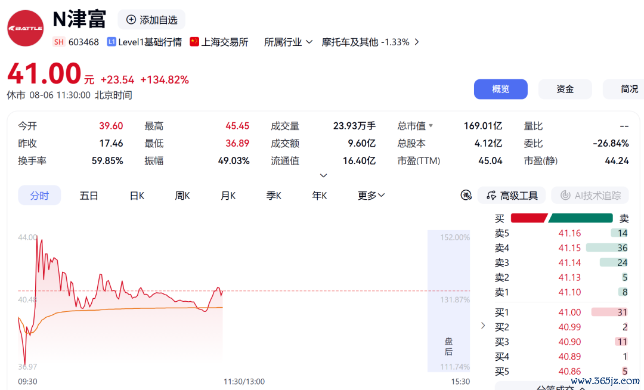Click green sell portion of ratio bar

pos(581,218)
